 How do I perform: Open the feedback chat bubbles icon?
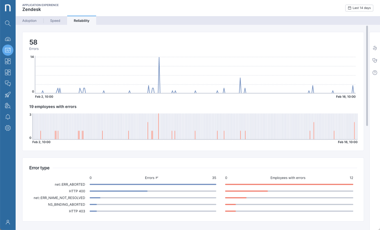pos(8,84)
